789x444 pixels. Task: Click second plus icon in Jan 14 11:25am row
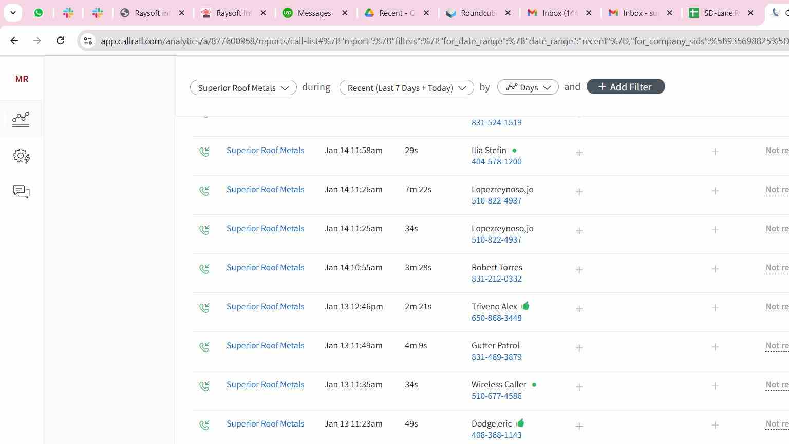point(715,230)
